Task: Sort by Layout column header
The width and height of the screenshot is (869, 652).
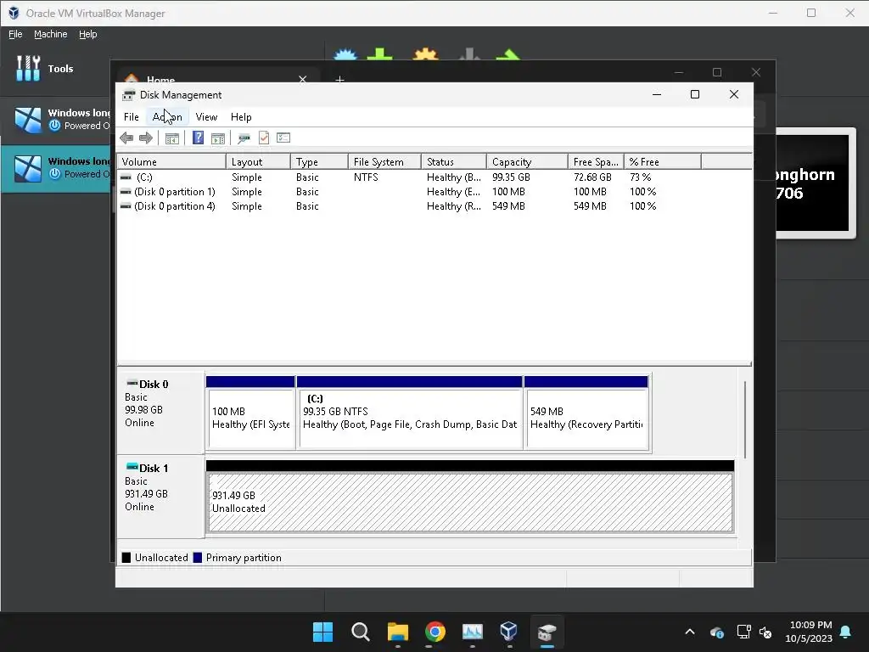Action: 258,162
